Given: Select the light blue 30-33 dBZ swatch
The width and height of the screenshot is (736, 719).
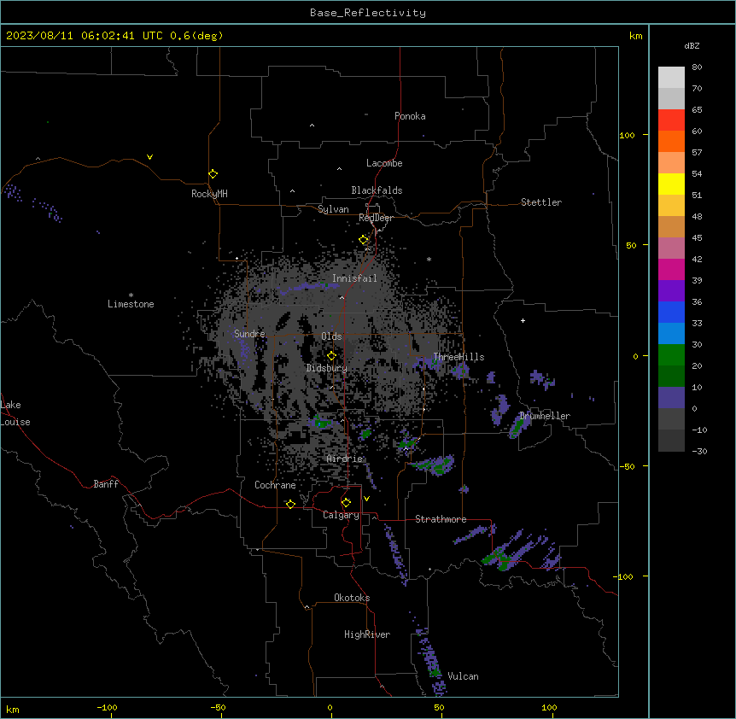Looking at the screenshot, I should (x=671, y=334).
